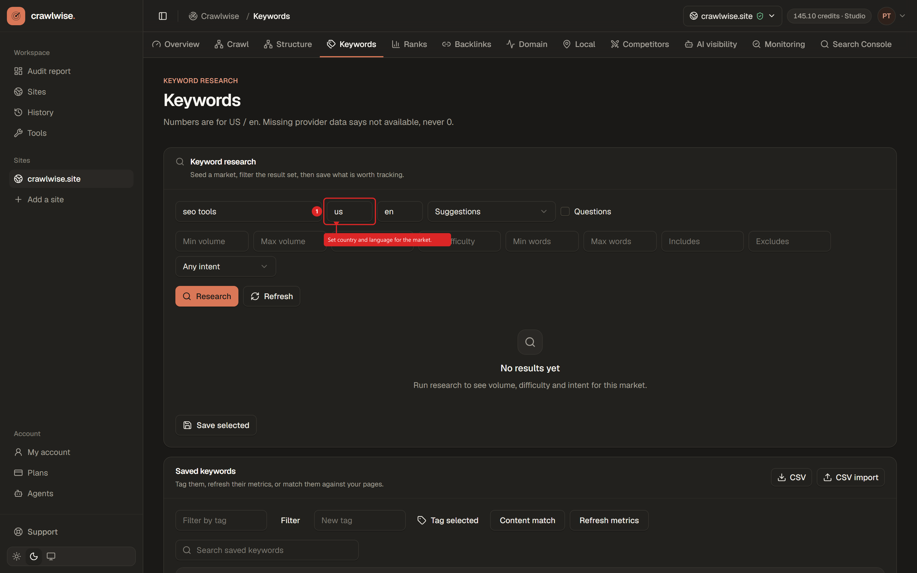
Task: Switch to the AI visibility tab
Action: click(710, 44)
